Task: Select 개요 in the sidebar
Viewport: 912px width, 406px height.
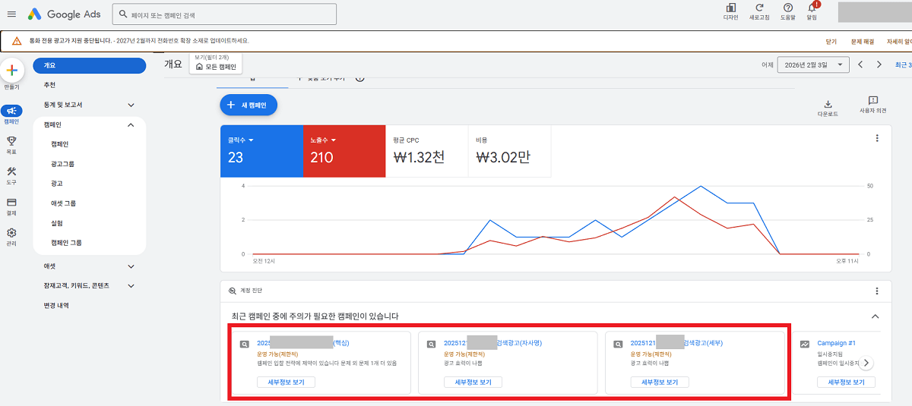Action: click(x=89, y=65)
